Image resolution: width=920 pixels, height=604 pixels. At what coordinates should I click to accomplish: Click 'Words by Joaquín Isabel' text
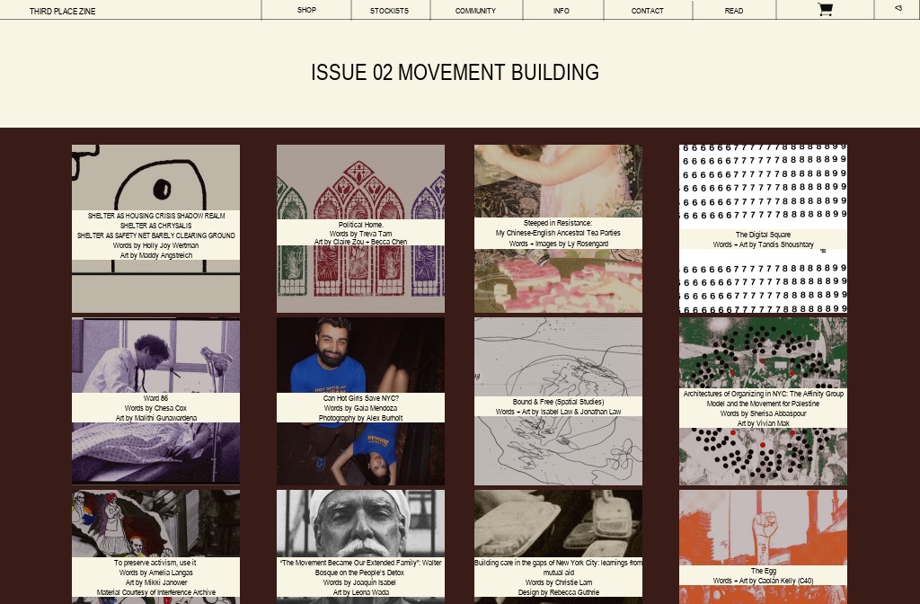pos(360,582)
